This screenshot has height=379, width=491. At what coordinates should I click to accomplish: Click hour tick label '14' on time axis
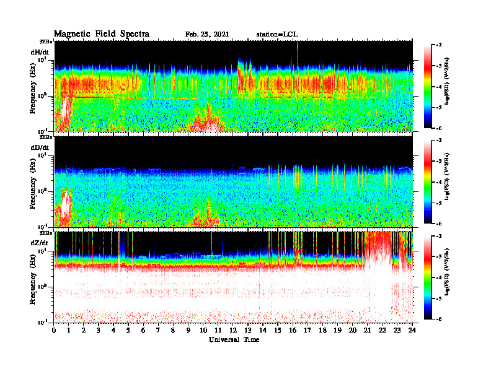click(263, 330)
